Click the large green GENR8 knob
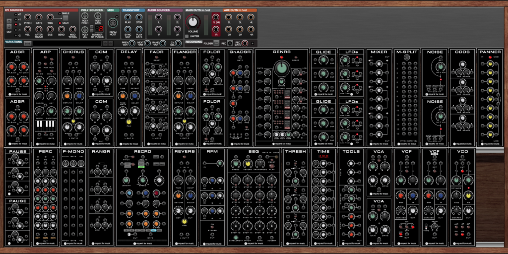Viewport: 508px width, 254px height. [282, 68]
